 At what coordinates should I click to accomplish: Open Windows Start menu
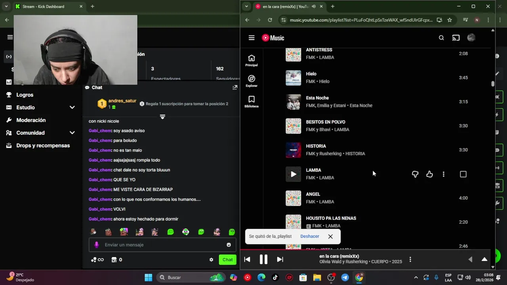pos(149,277)
